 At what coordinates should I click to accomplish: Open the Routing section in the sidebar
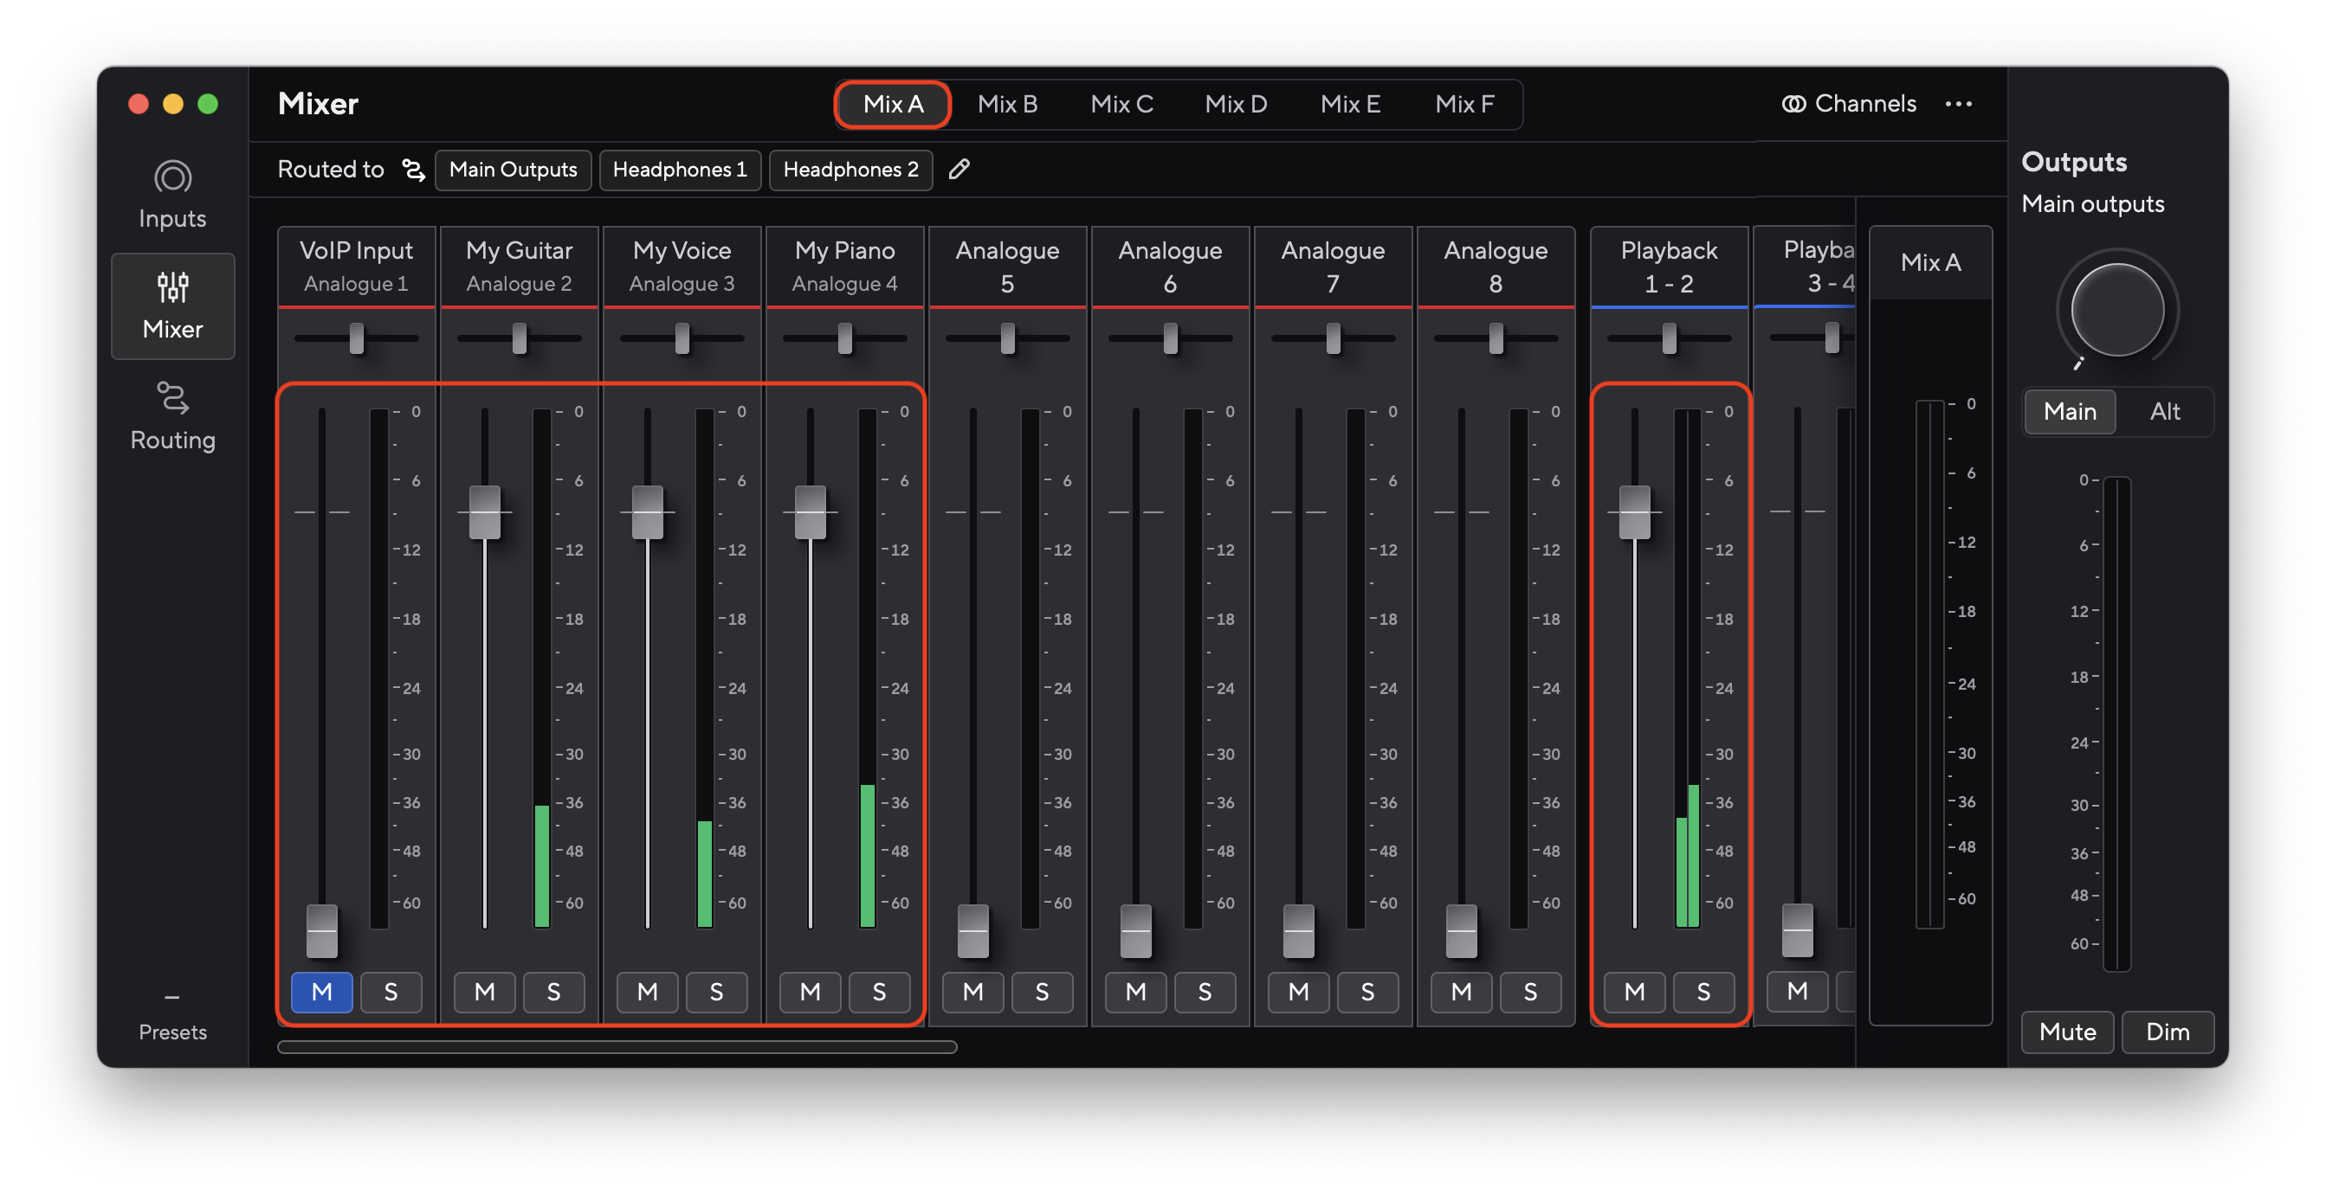172,417
